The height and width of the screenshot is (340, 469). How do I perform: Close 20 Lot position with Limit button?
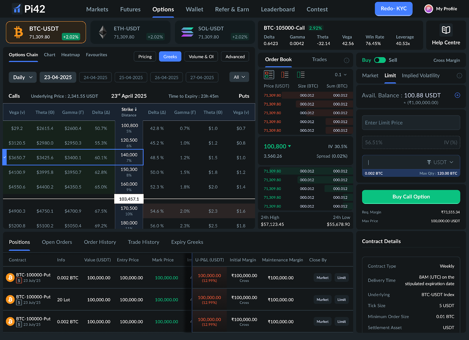341,300
